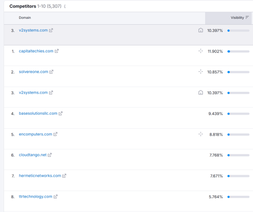Click home icon in v2systems.com row under solvereone.com
Viewport: 253px width, 212px height.
[x=200, y=92]
